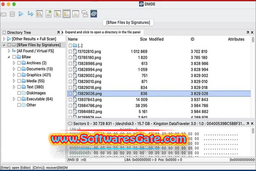Expand the Executable (64) folder
The width and height of the screenshot is (256, 171).
tap(14, 99)
